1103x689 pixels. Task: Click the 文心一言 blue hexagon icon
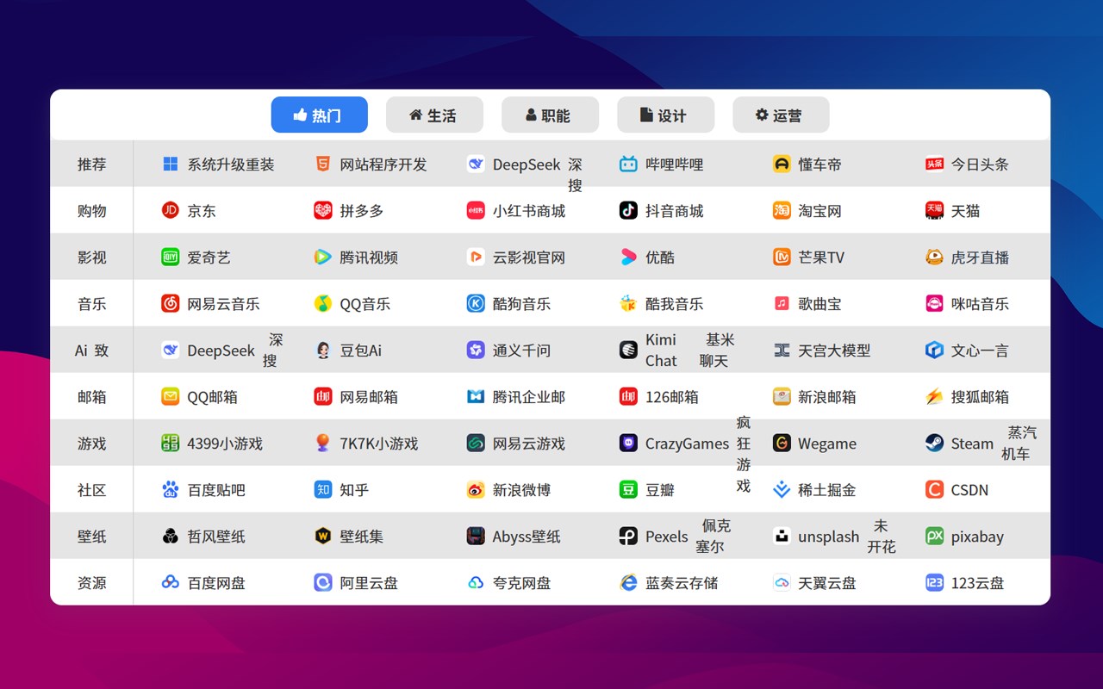click(x=934, y=350)
